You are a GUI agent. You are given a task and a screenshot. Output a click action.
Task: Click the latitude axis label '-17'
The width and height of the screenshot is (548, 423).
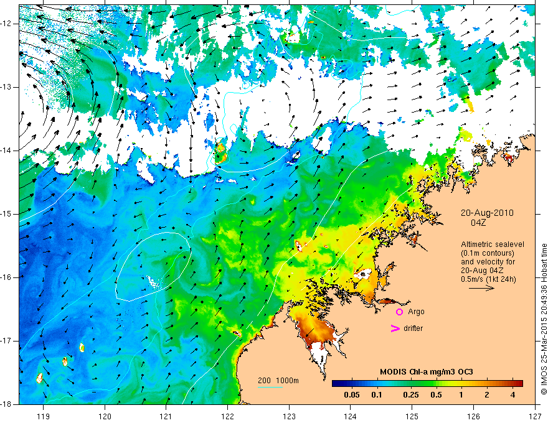click(6, 341)
